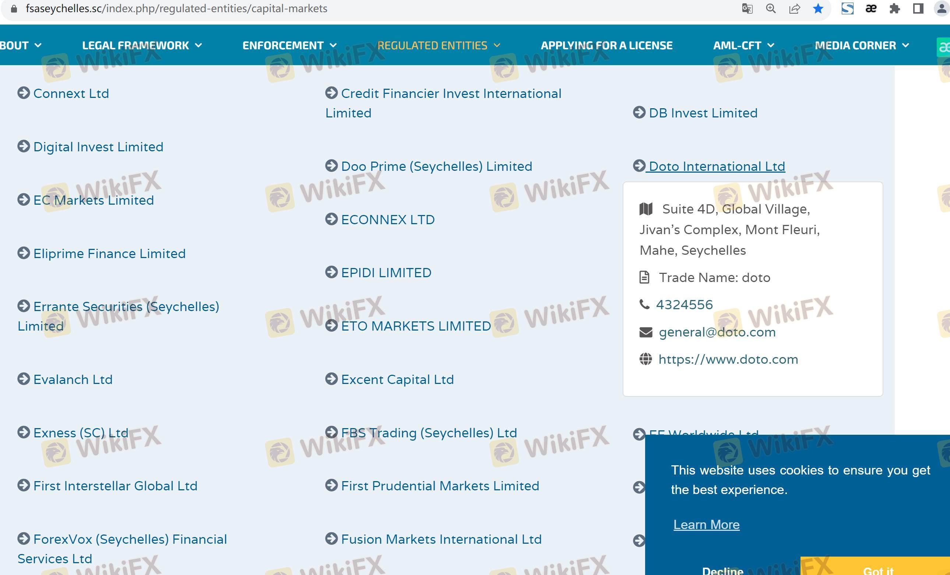The height and width of the screenshot is (575, 950).
Task: Open FBS Trading (Seychelles) Ltd entry
Action: pyautogui.click(x=429, y=433)
